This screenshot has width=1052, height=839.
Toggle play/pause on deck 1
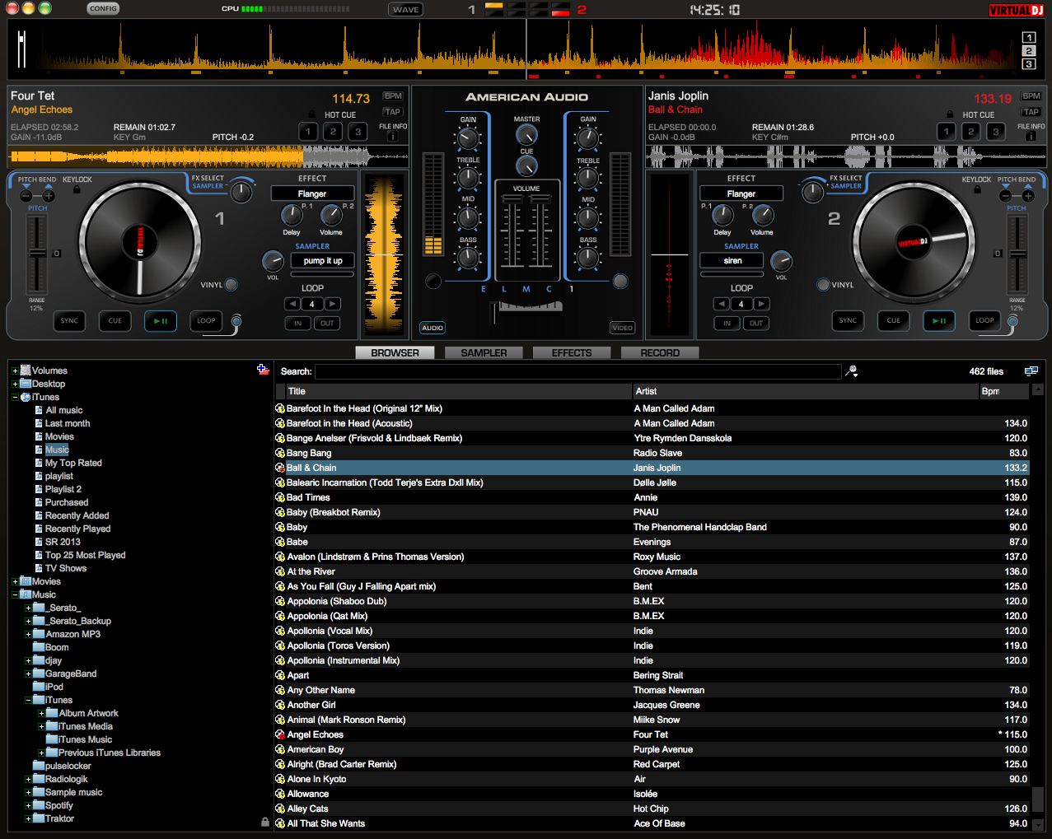161,321
